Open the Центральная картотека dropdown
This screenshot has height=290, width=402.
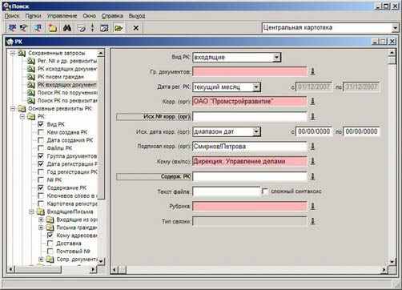(395, 27)
